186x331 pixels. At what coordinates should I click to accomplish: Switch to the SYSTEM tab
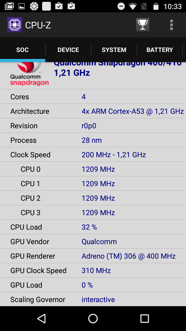[114, 50]
